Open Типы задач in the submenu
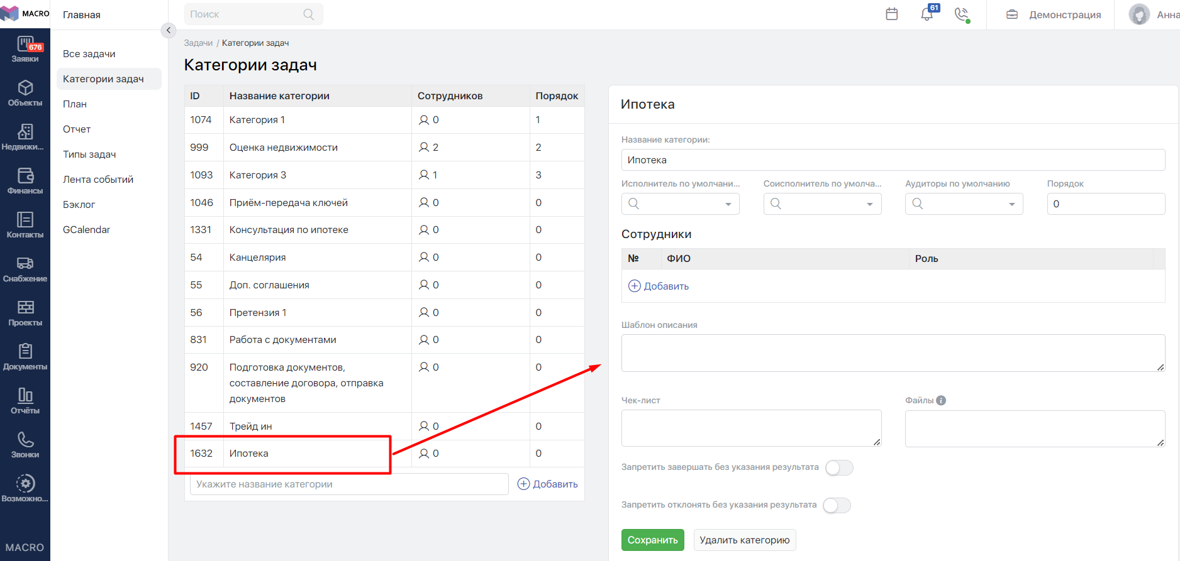This screenshot has width=1180, height=561. click(x=89, y=155)
